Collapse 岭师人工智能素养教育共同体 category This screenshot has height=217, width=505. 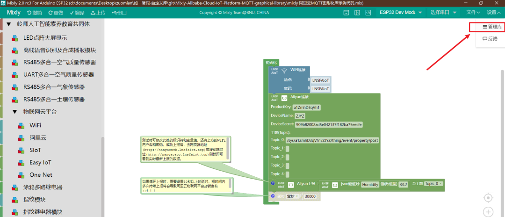point(9,24)
